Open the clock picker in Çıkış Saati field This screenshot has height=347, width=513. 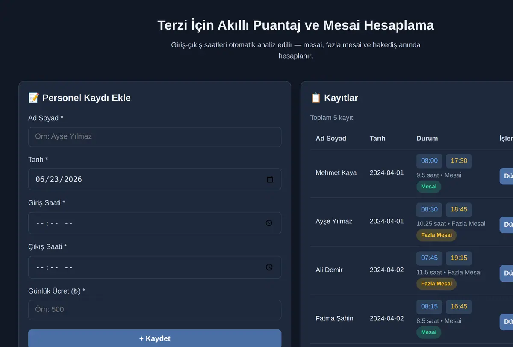point(269,267)
